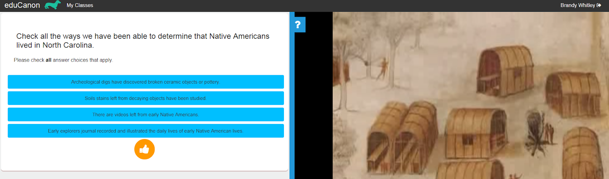Check the answer about videos from Native Americans
This screenshot has width=609, height=179.
coord(146,114)
